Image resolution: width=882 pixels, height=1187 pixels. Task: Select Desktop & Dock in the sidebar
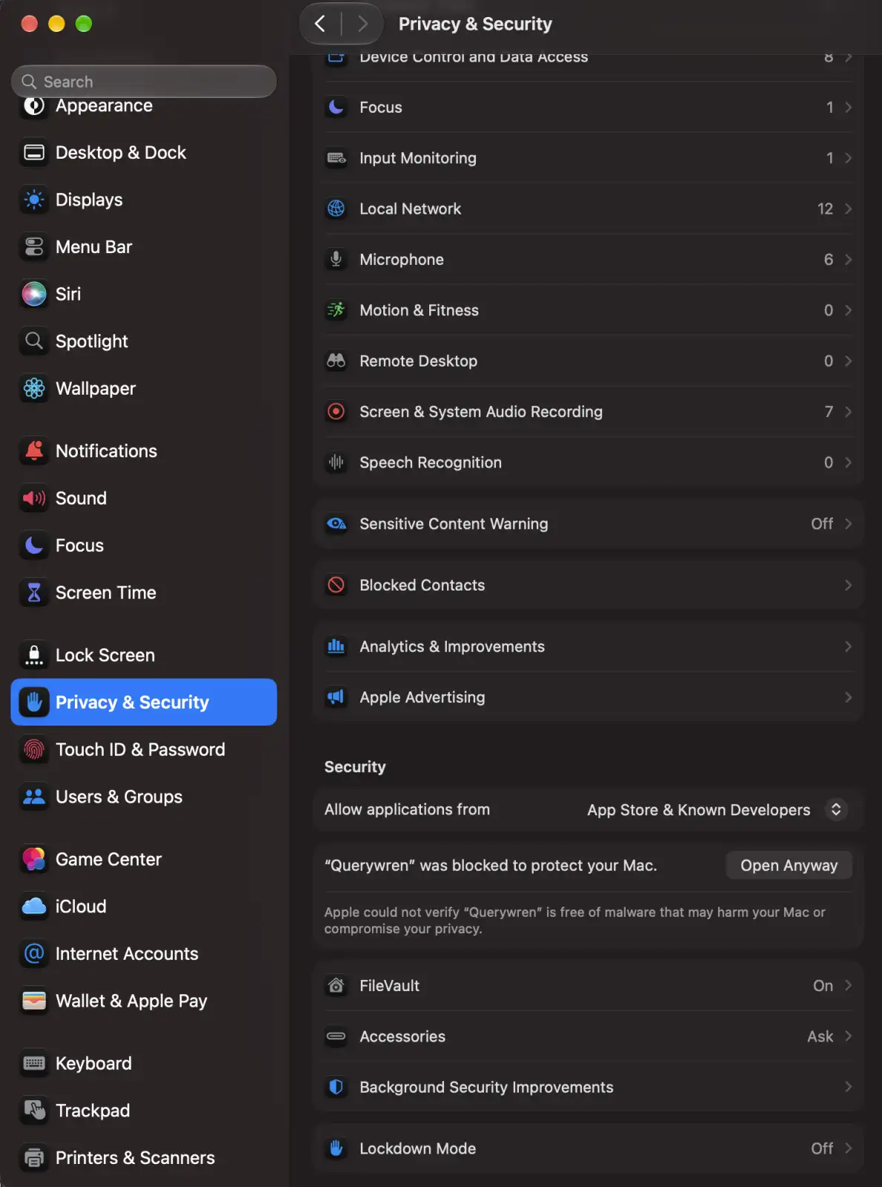(x=144, y=152)
